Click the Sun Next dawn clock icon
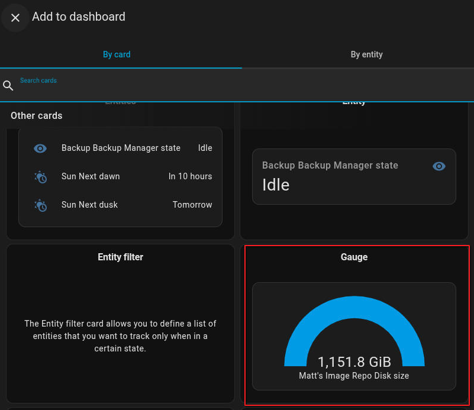The image size is (474, 410). [x=40, y=177]
